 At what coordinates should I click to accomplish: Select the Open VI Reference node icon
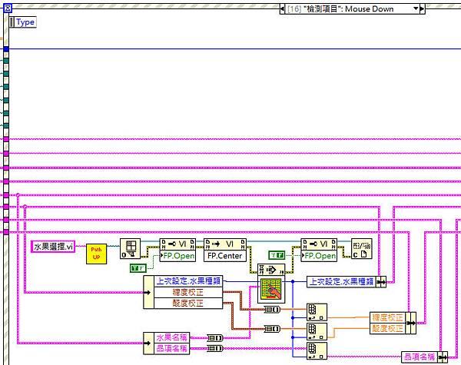pyautogui.click(x=130, y=248)
